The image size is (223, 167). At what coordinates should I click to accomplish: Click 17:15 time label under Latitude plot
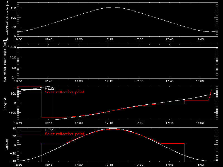[109, 165]
